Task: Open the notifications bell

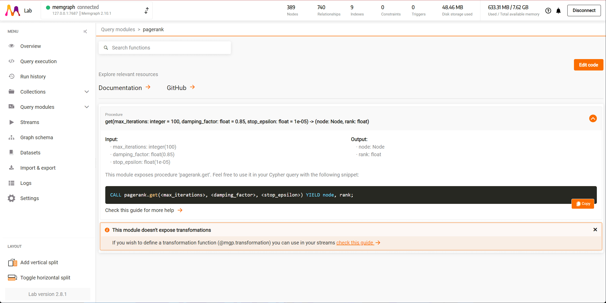Action: coord(558,11)
